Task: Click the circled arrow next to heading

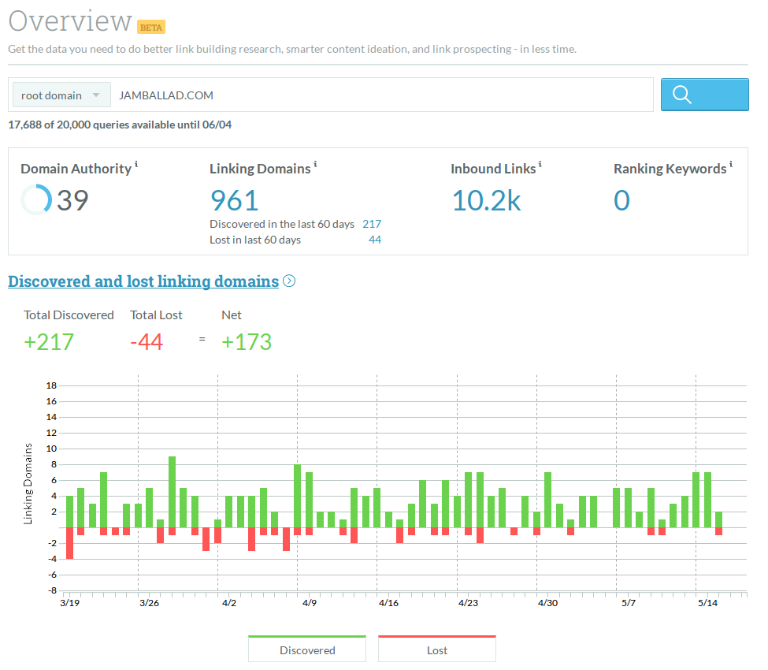Action: [x=289, y=281]
